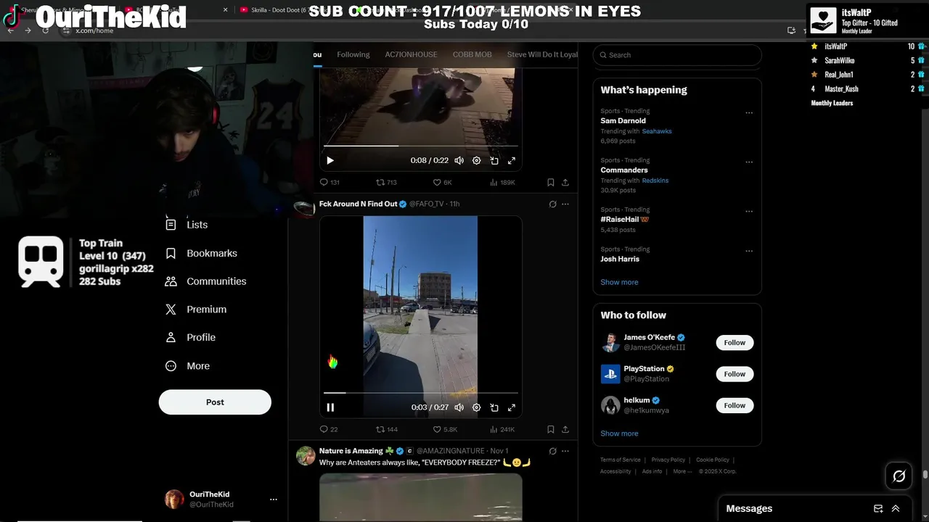Switch to the AC7IONHOUSE tab
Screen dimensions: 929x522
(411, 54)
